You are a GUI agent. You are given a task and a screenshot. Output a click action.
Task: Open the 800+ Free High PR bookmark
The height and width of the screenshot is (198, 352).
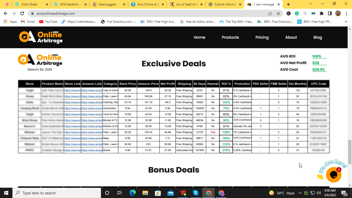[315, 22]
